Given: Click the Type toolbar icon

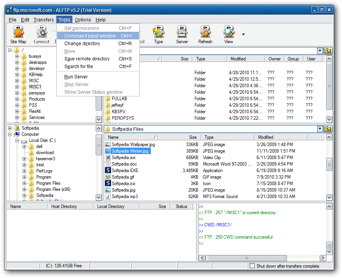Looking at the screenshot, I should coord(159,35).
